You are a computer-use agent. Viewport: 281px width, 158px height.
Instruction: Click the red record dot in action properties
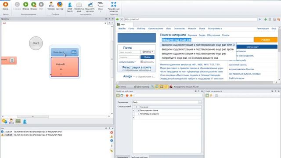pos(127,96)
